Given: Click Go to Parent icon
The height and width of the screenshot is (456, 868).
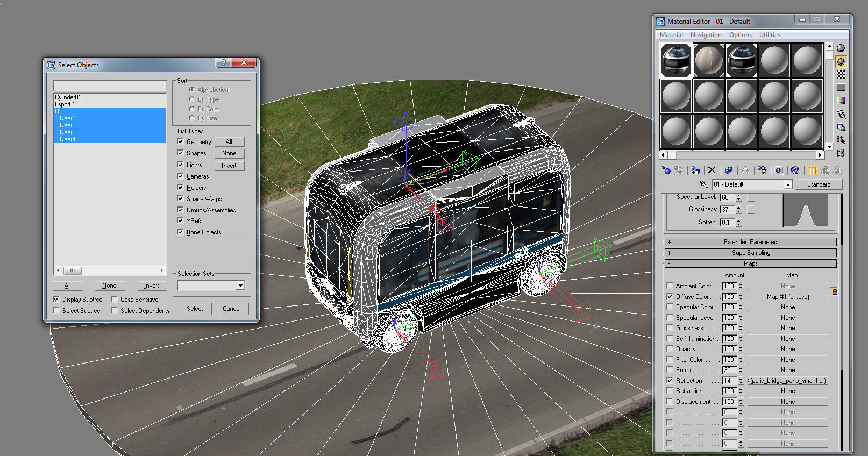Looking at the screenshot, I should click(x=825, y=170).
